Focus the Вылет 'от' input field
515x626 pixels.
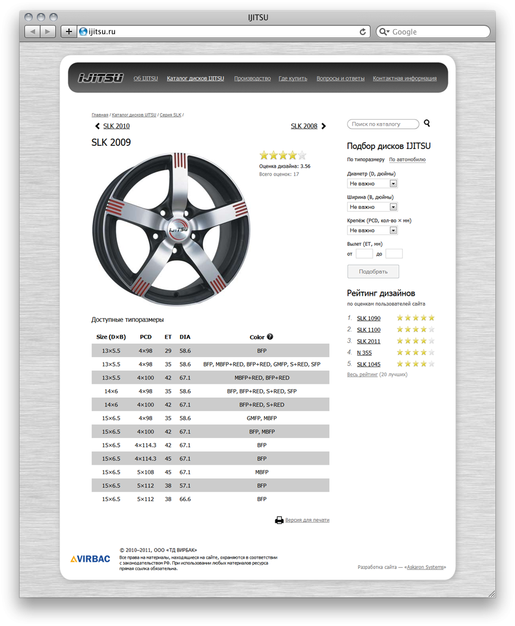click(x=364, y=253)
